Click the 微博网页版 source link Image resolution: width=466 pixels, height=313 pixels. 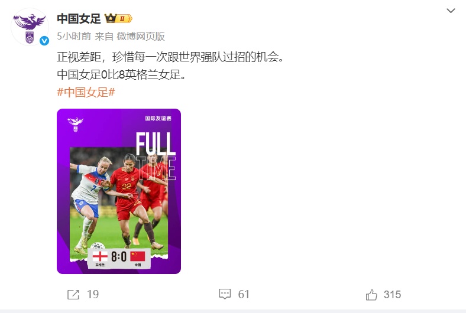(x=141, y=36)
